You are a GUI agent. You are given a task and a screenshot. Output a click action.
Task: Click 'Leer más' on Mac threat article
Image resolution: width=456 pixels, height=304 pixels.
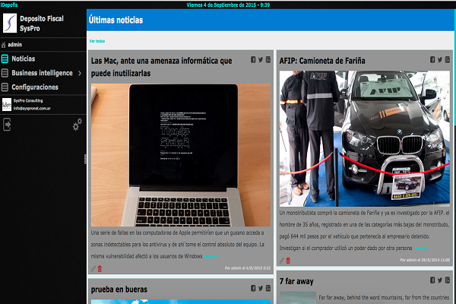211,257
